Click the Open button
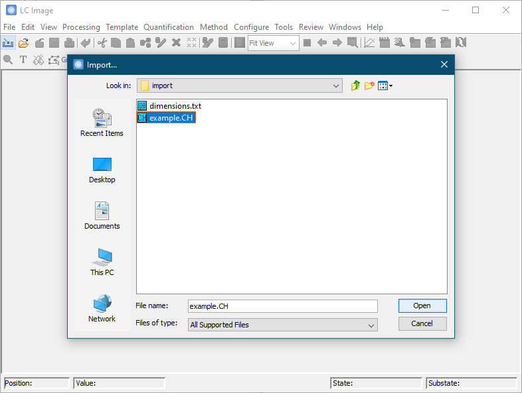The height and width of the screenshot is (393, 522). pos(422,306)
